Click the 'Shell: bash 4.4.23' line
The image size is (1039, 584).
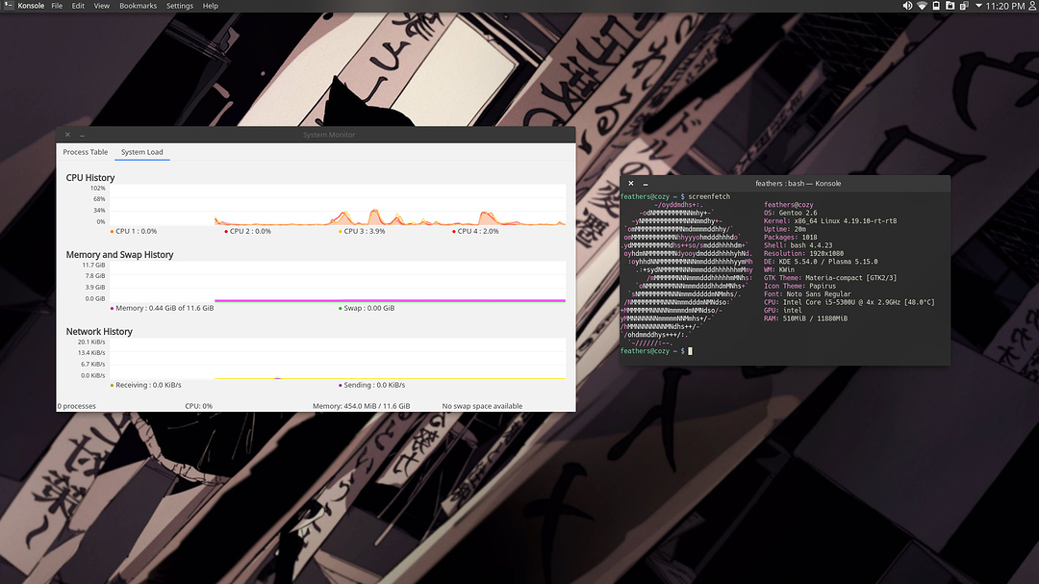coord(798,245)
